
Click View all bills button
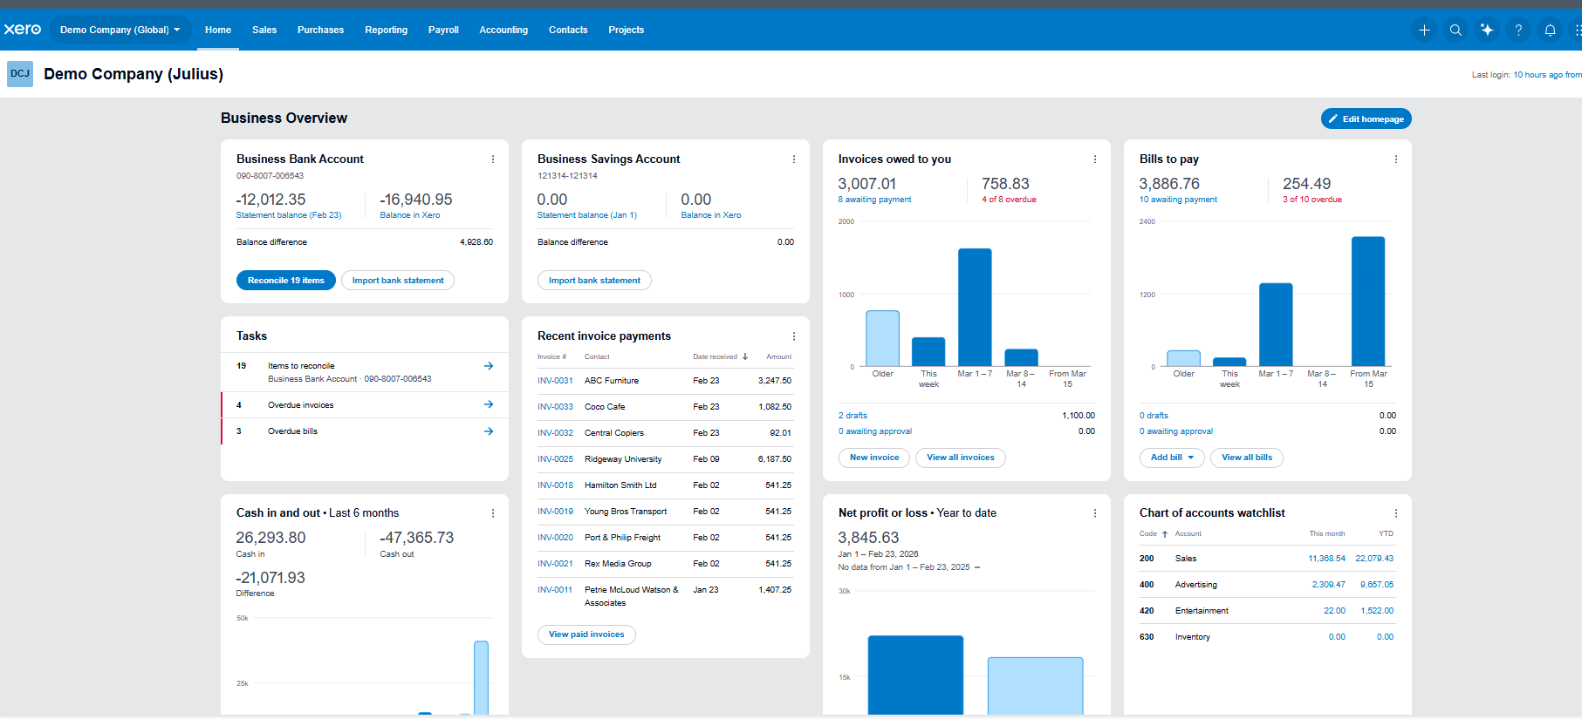[x=1247, y=458]
